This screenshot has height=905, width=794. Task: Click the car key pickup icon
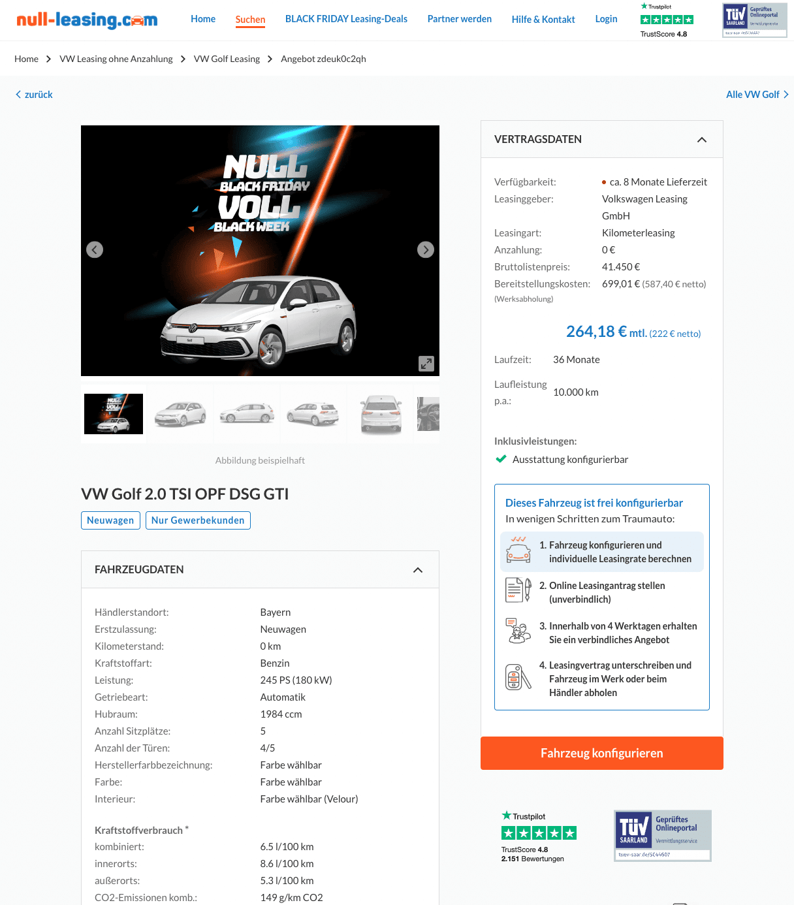coord(519,677)
